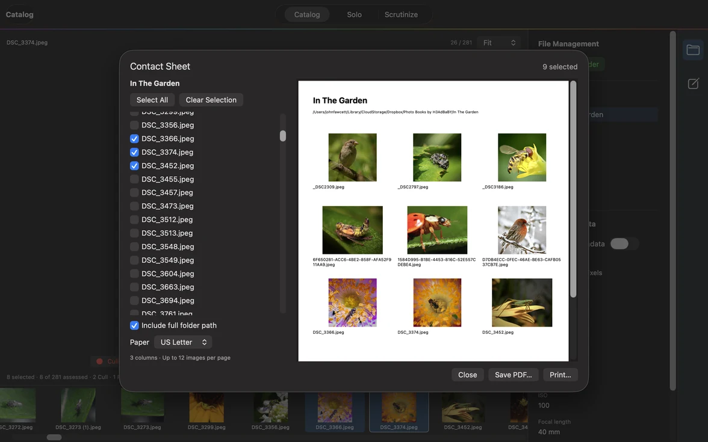Uncheck DSC_3452.jpeg in the list

pos(134,165)
